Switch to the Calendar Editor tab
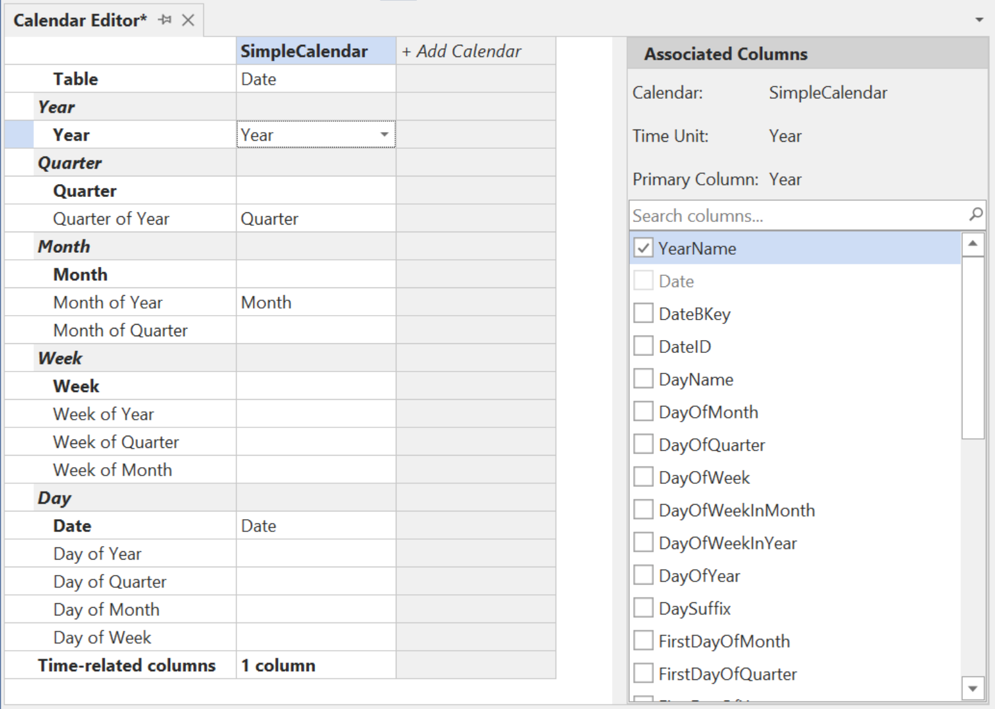995x709 pixels. [80, 20]
